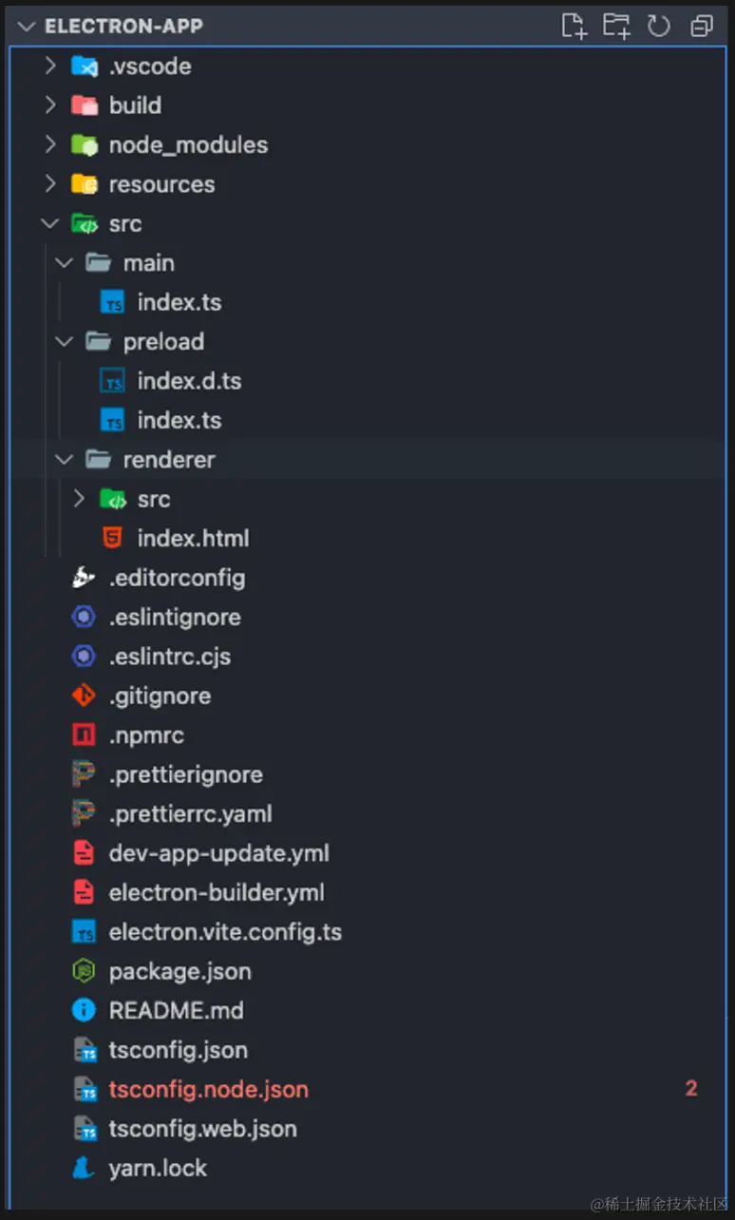Collapse all folders in Explorer
The image size is (735, 1220).
click(x=702, y=26)
